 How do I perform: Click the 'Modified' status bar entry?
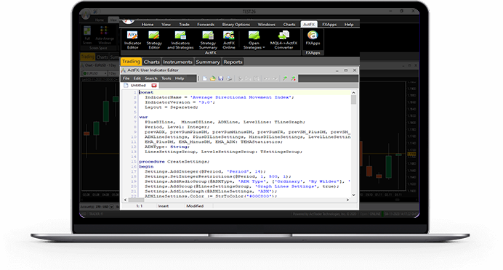195,206
